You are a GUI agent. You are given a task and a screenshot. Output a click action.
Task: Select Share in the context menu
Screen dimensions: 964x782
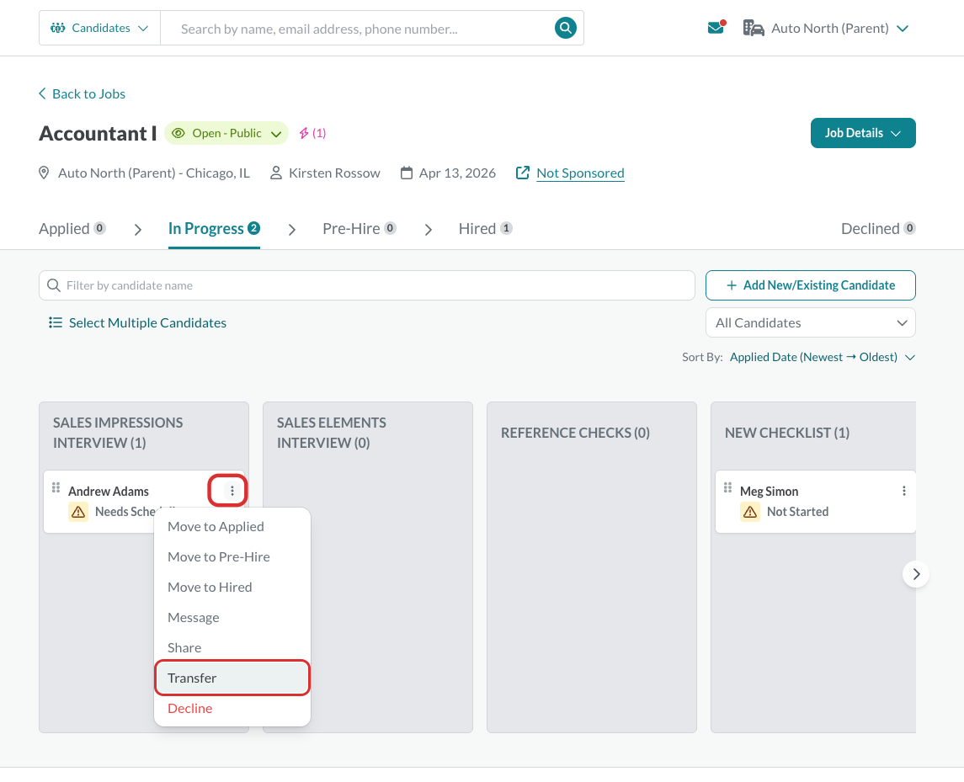pos(232,648)
